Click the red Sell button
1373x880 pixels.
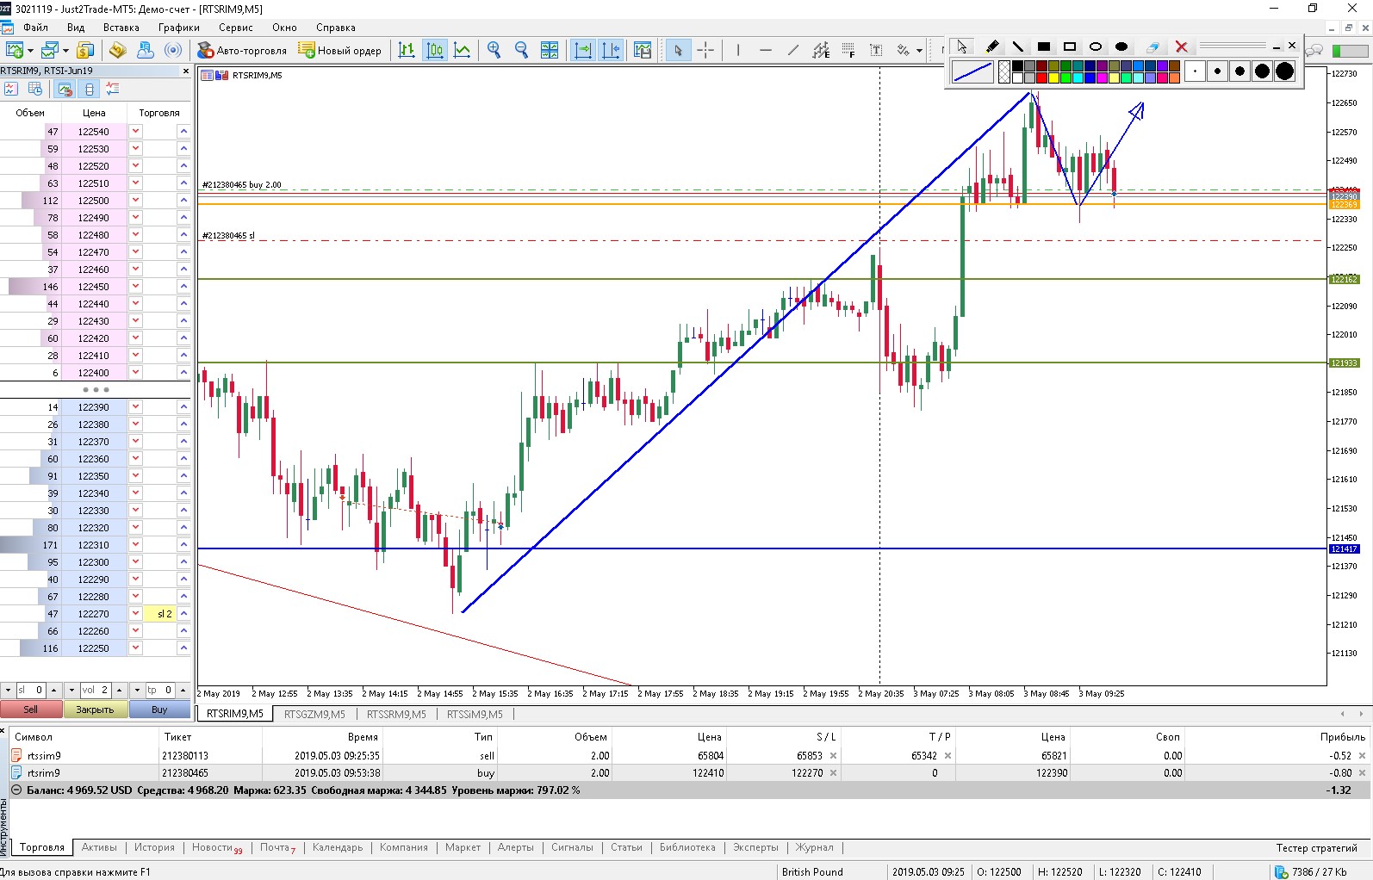[31, 710]
